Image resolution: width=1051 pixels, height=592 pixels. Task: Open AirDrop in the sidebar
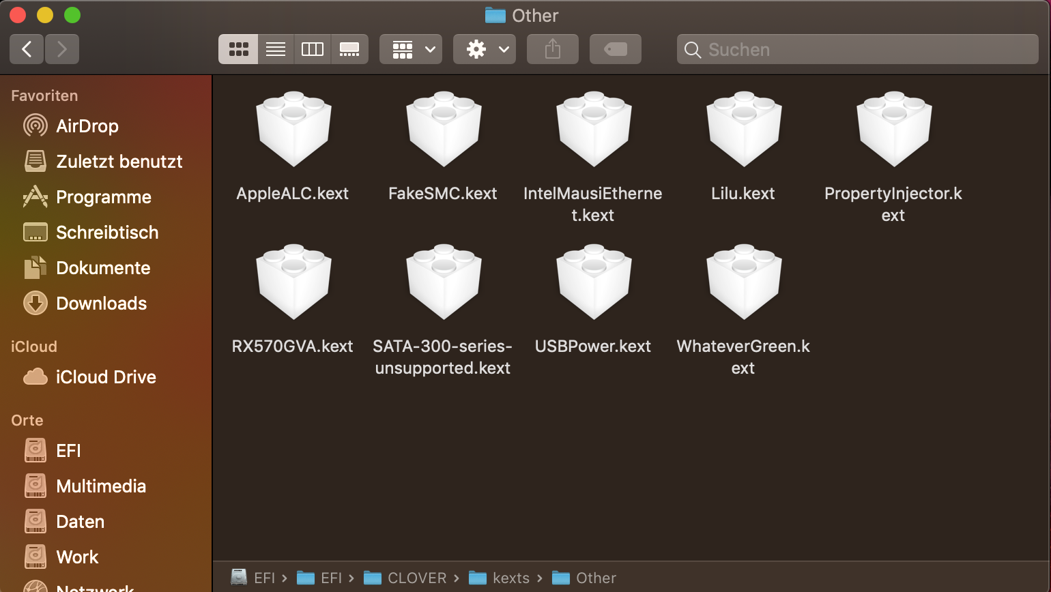tap(106, 126)
